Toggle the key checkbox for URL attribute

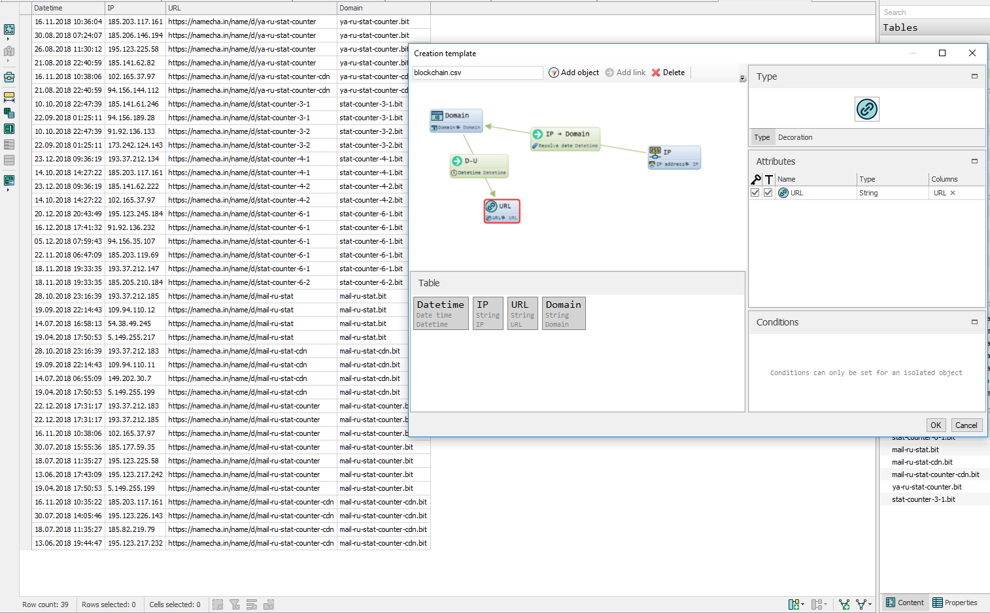[x=755, y=193]
